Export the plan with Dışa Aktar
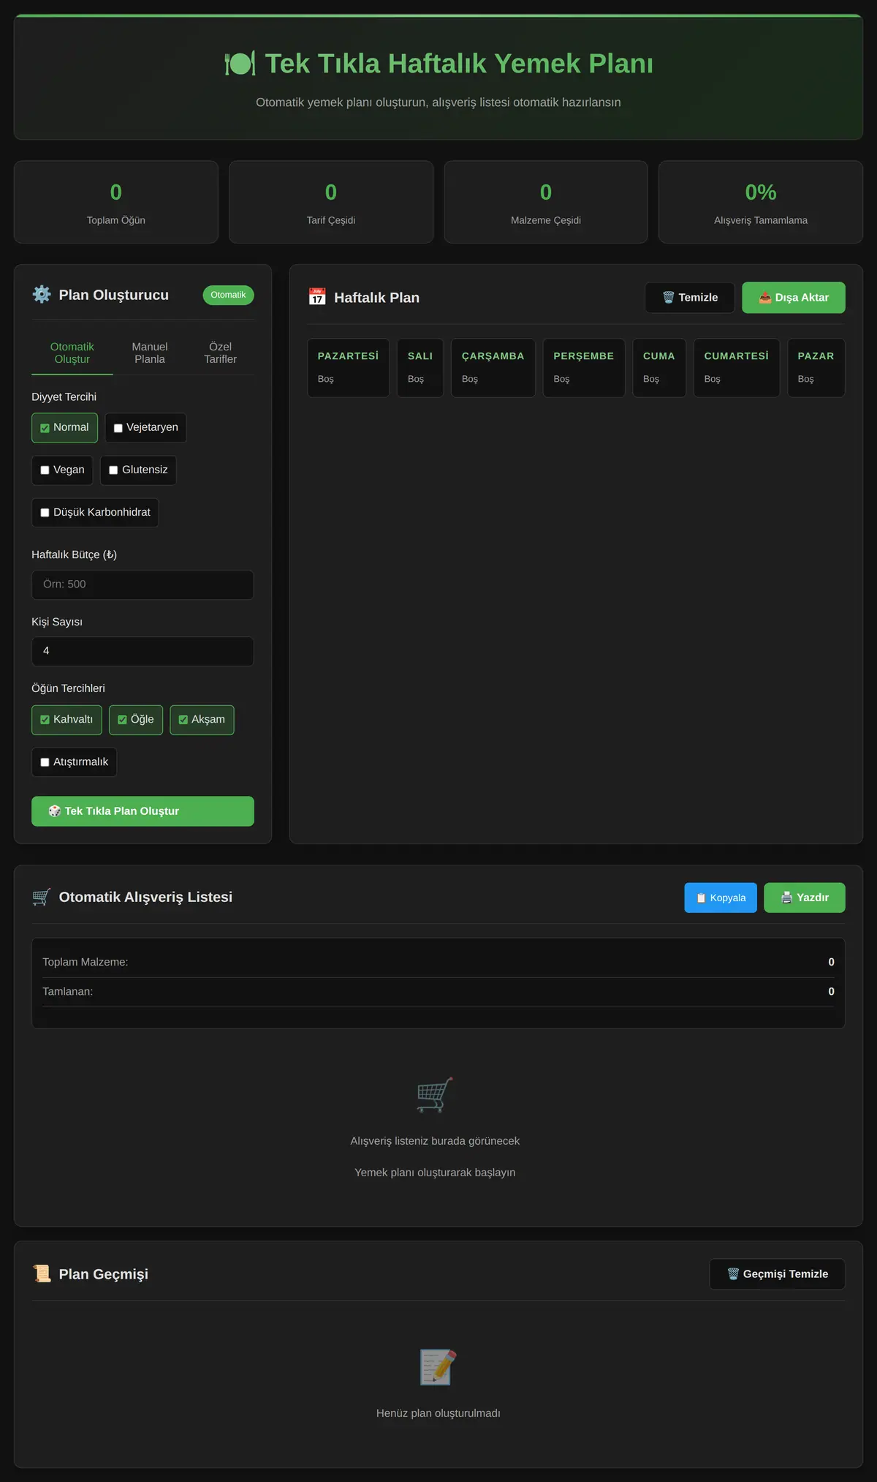The image size is (877, 1482). coord(794,298)
